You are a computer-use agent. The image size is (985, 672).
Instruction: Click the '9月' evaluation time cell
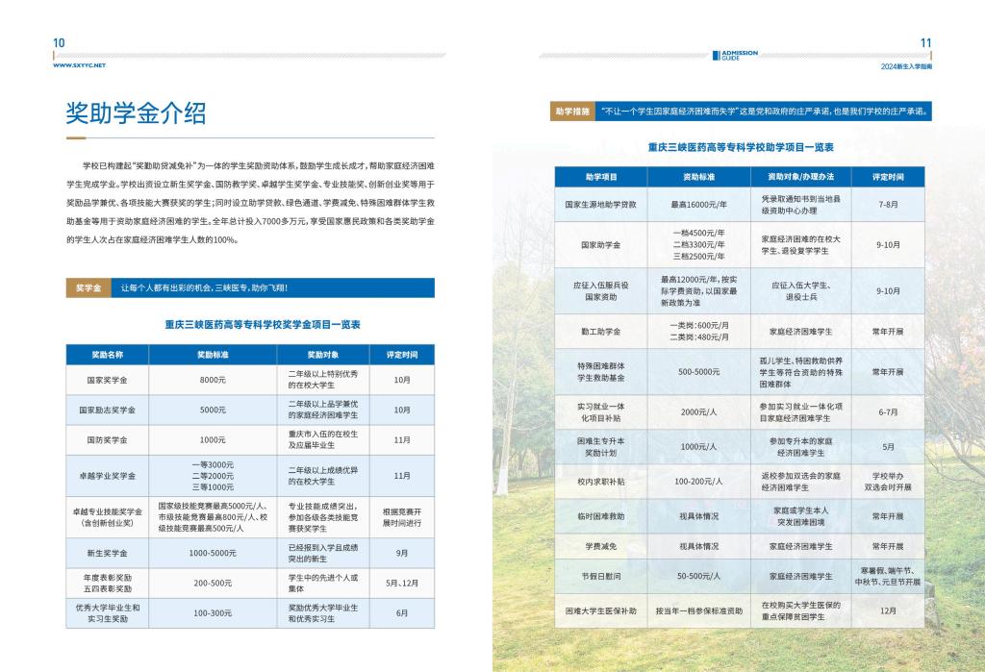pyautogui.click(x=402, y=554)
